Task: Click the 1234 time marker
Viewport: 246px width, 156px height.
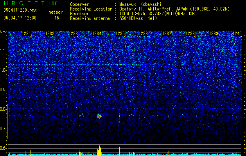Action: pos(97,33)
